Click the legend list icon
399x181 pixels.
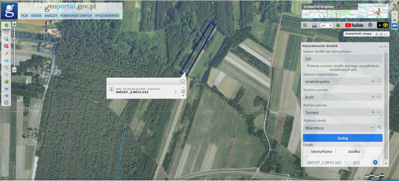(305, 25)
